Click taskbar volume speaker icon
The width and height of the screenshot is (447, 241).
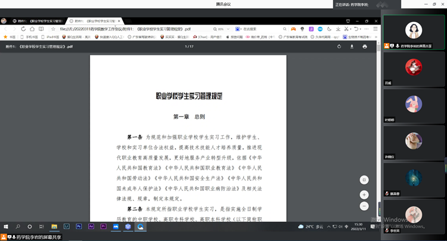coord(340,227)
